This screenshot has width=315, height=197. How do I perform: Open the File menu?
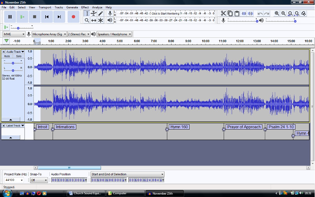(x=4, y=7)
